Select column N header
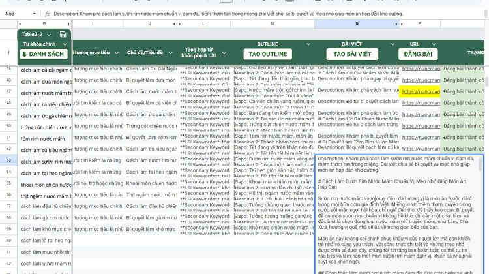The width and height of the screenshot is (489, 274). 356,23
